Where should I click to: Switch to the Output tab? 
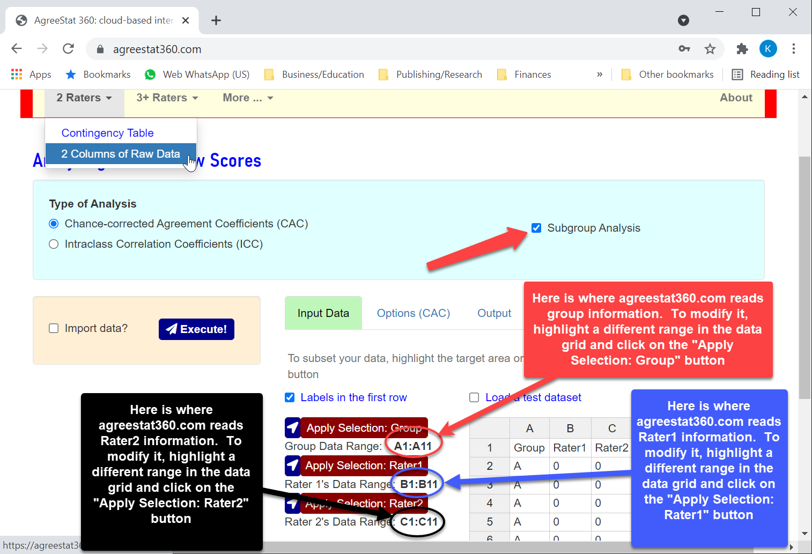(494, 313)
